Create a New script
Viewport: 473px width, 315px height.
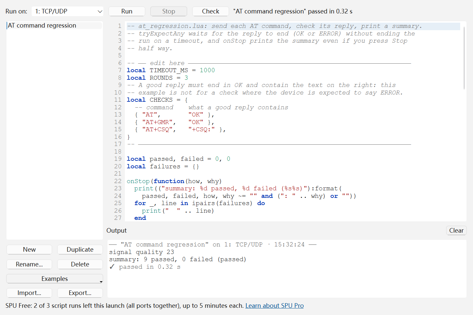point(29,249)
